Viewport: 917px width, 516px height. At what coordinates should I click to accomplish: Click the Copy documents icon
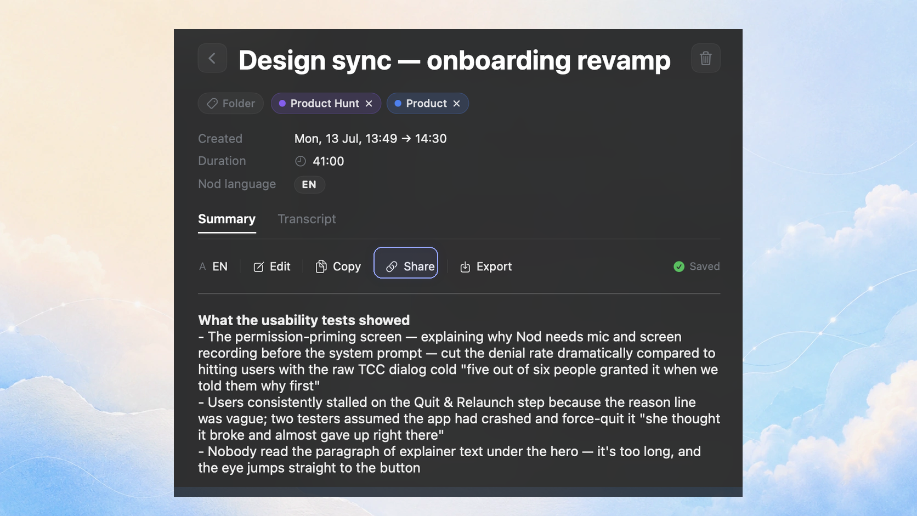[321, 266]
